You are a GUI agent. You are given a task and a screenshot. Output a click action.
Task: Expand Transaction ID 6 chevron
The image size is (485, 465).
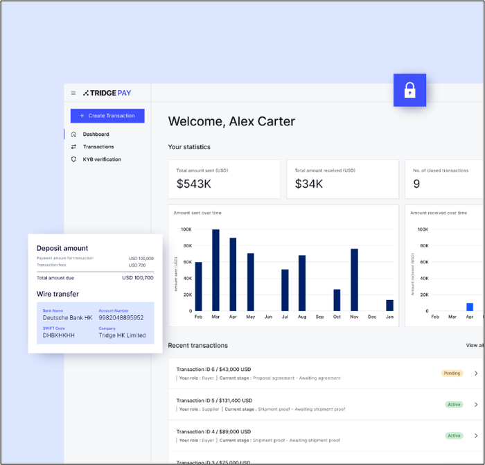point(476,374)
